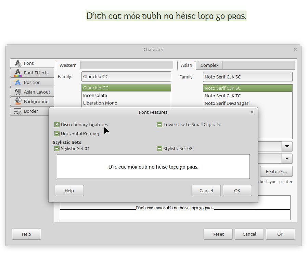Open the upper dropdown arrow beside Font Features

pos(287,146)
